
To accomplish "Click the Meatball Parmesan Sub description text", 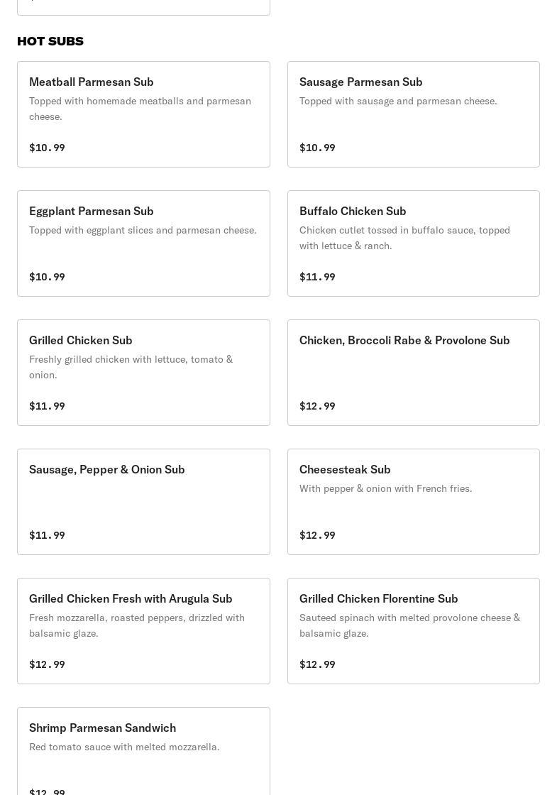I will pyautogui.click(x=140, y=109).
